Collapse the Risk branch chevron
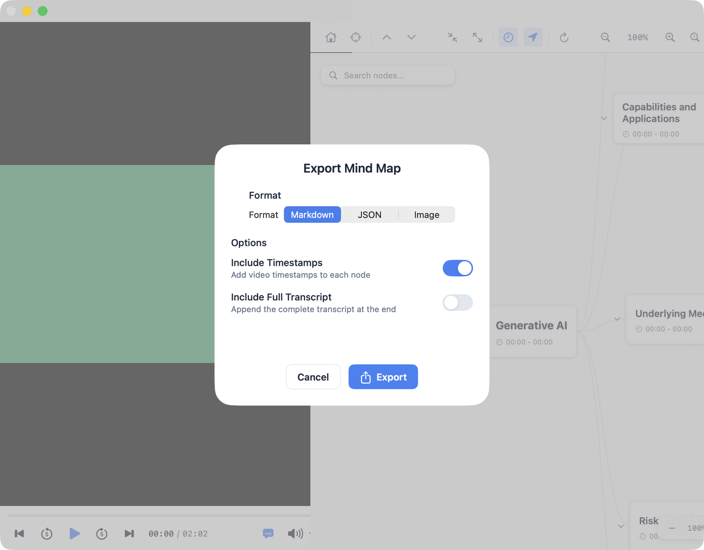The width and height of the screenshot is (704, 550). (x=621, y=526)
